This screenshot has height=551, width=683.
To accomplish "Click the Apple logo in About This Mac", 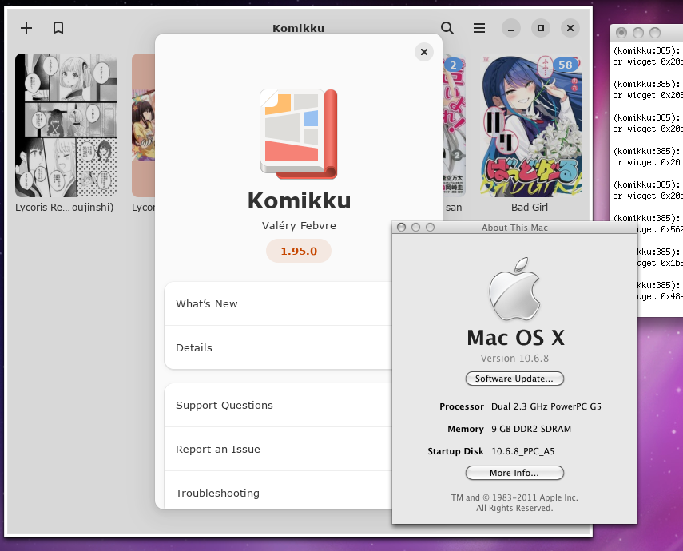I will [x=514, y=288].
